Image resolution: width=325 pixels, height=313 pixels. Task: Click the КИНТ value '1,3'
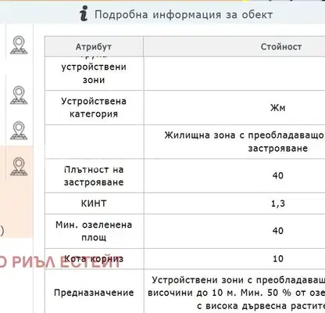(x=278, y=203)
